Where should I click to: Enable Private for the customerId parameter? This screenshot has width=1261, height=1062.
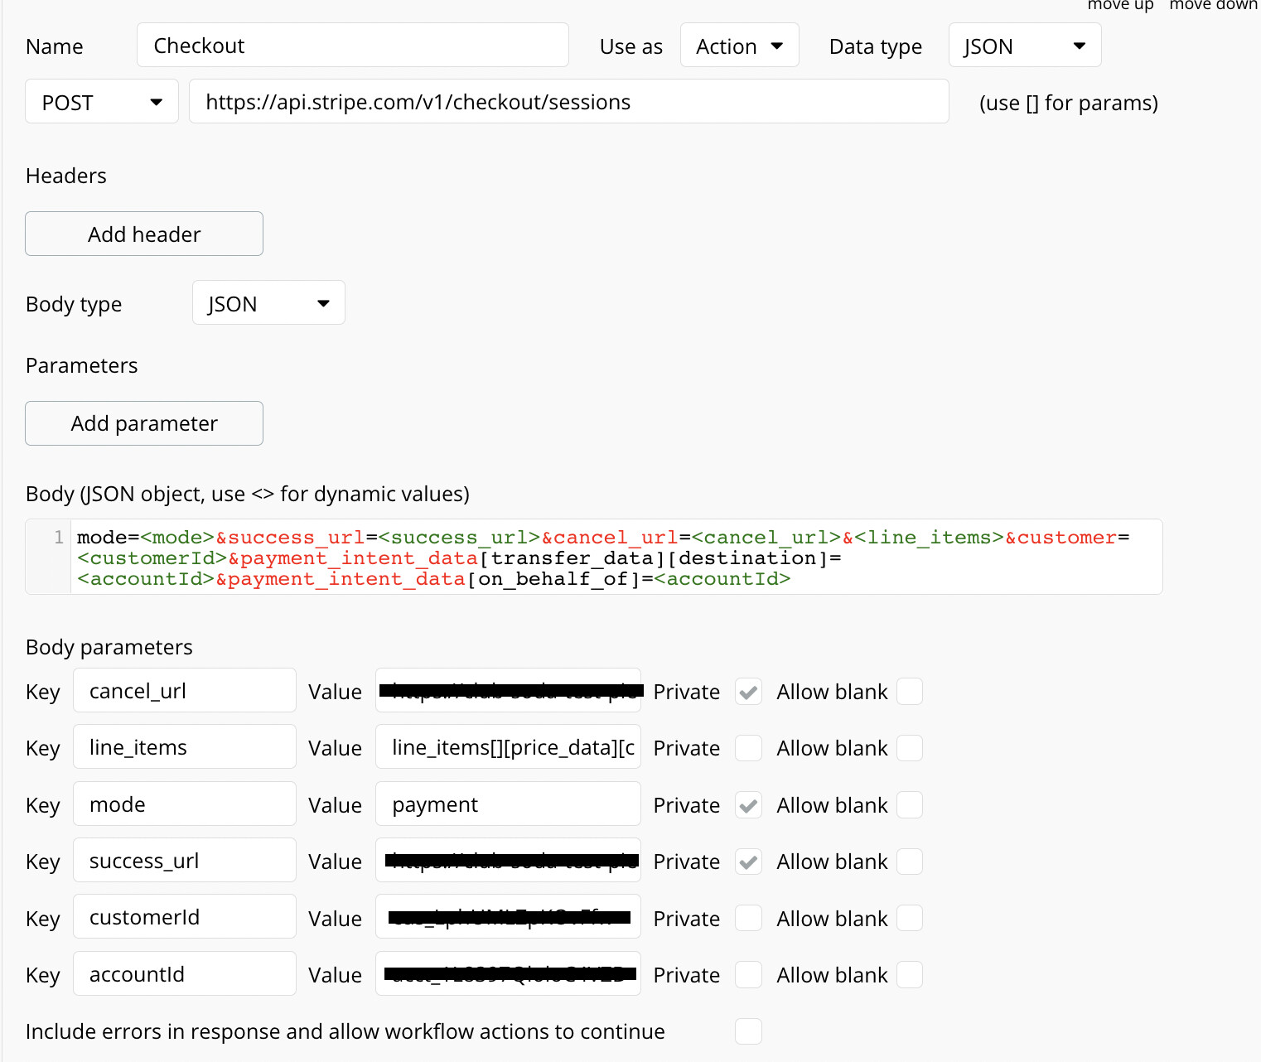(747, 918)
